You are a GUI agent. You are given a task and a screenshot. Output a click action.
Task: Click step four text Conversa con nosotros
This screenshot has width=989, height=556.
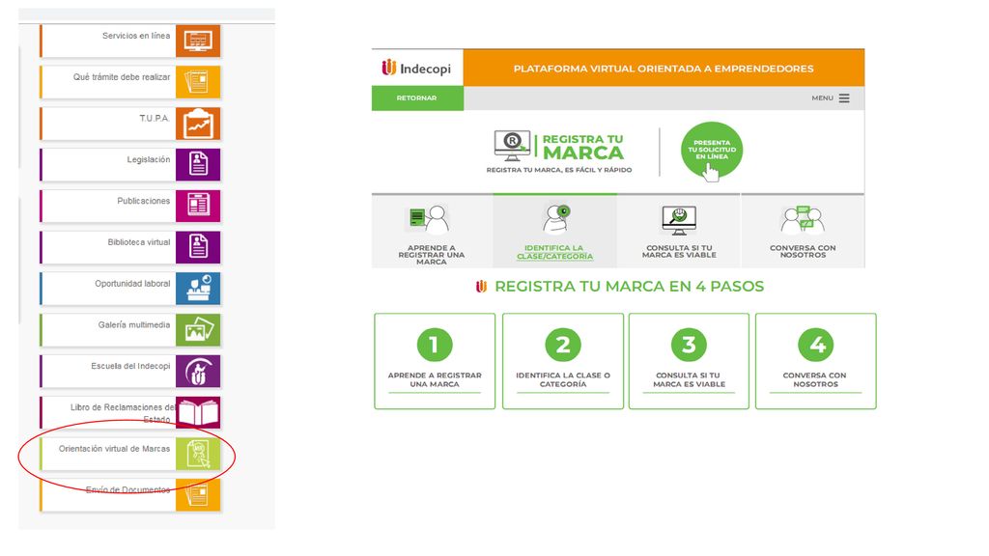coord(815,379)
